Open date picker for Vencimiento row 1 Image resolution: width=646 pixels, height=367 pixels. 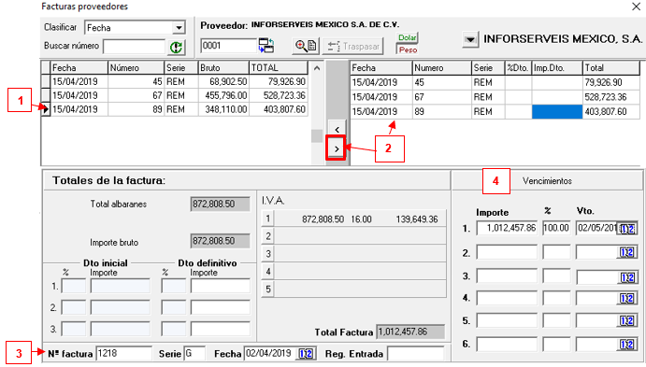pyautogui.click(x=626, y=229)
